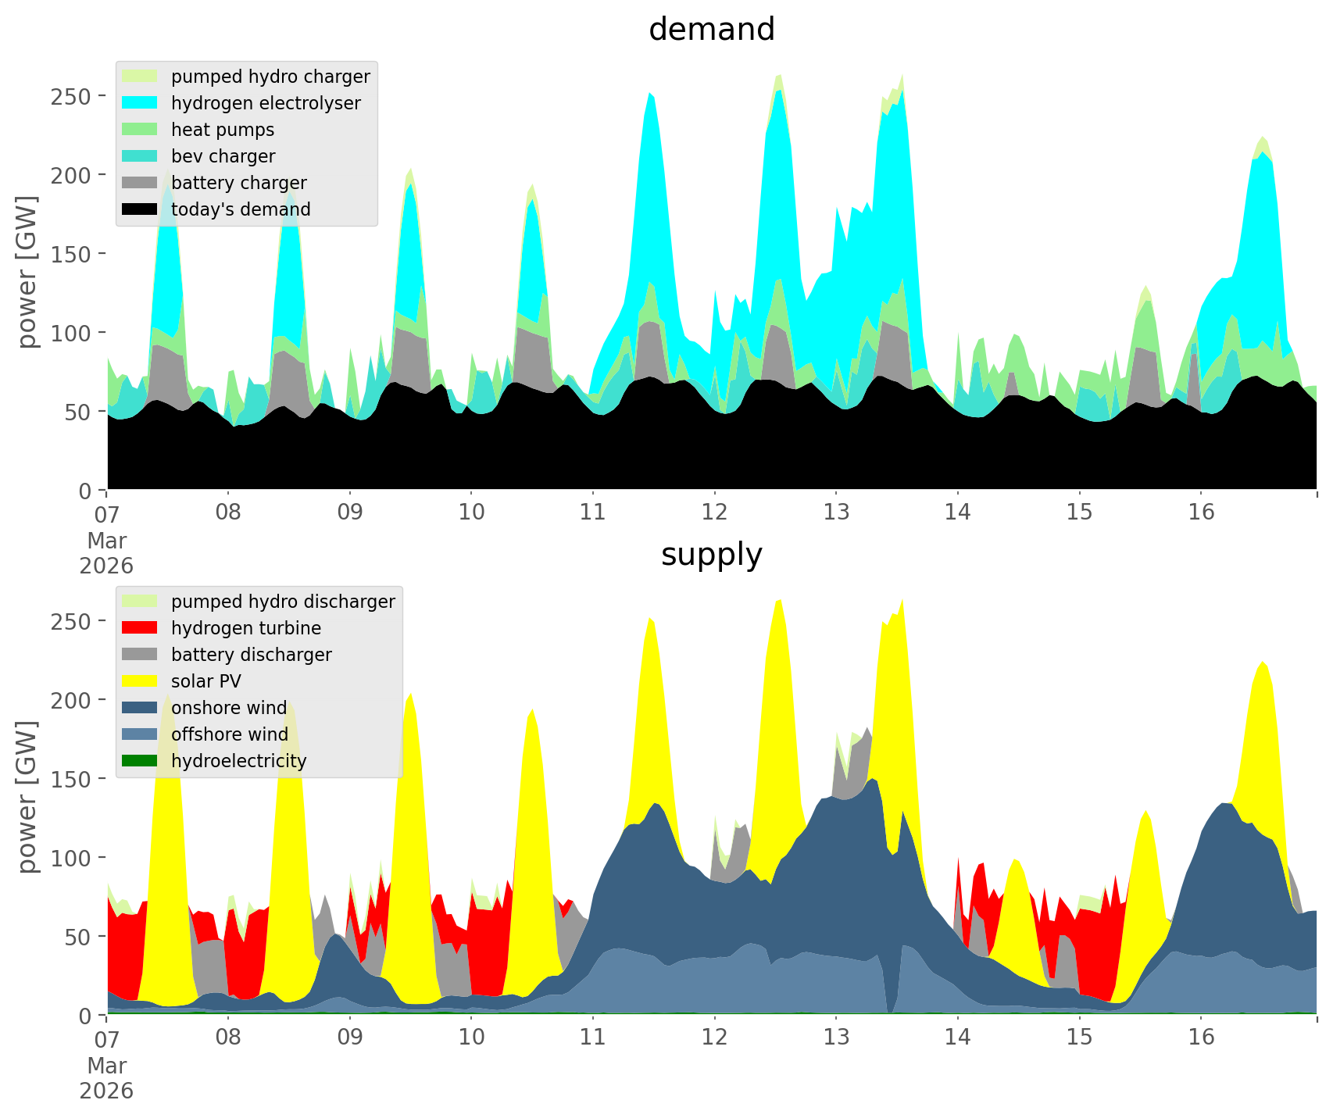This screenshot has height=1118, width=1333.
Task: Click the pumped hydro charger legend swatch
Action: (x=140, y=77)
